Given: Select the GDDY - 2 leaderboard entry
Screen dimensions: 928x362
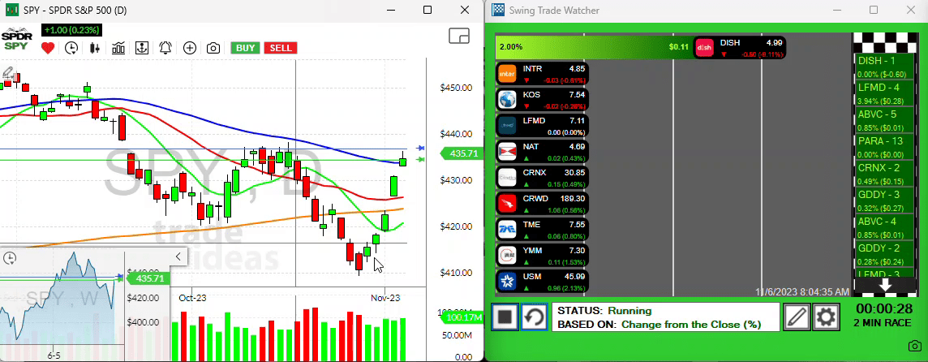Looking at the screenshot, I should coord(883,254).
